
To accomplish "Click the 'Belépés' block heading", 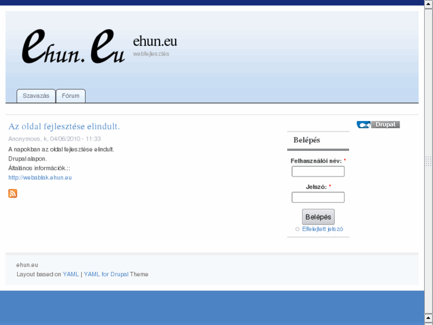I will point(307,140).
